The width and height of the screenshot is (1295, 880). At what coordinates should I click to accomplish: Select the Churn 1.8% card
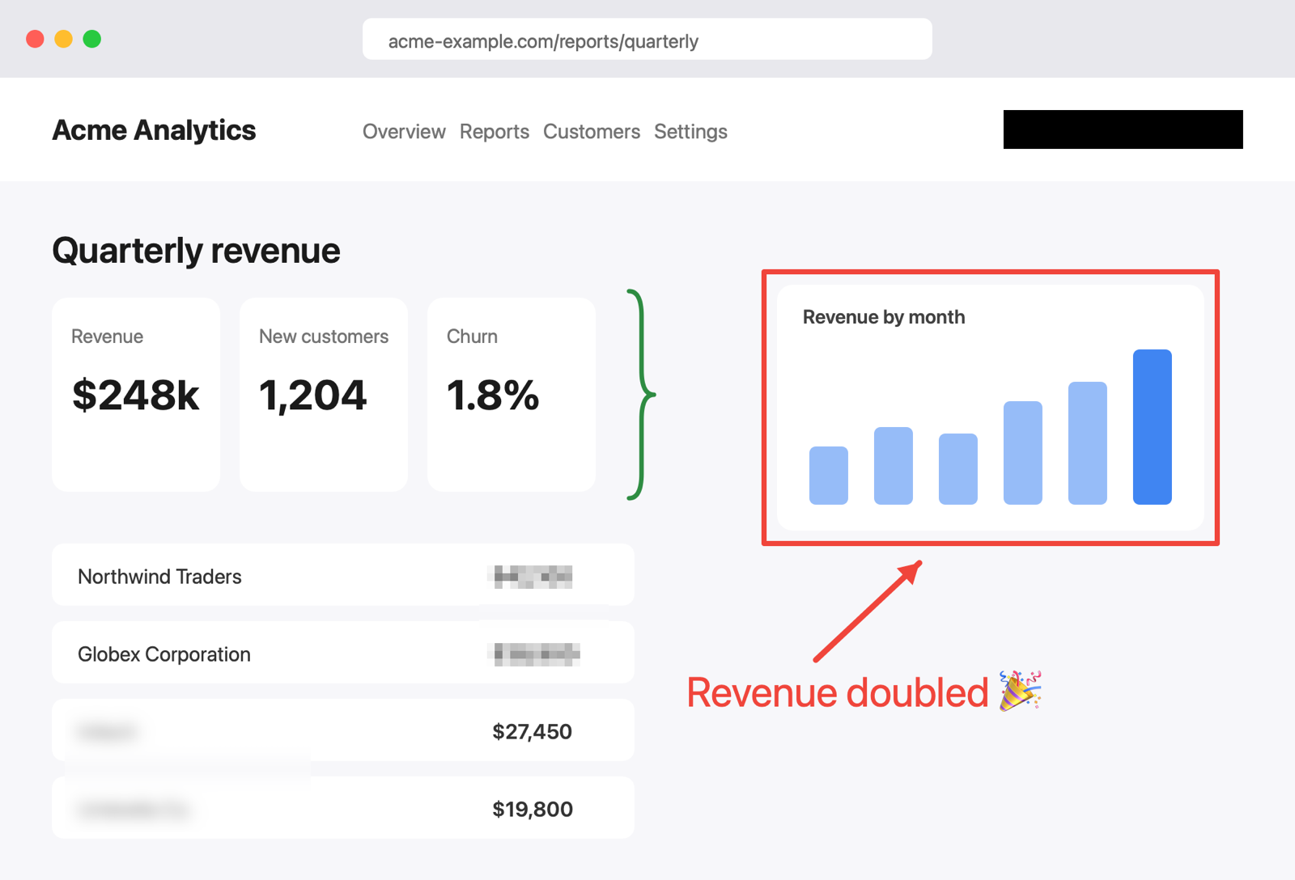(512, 395)
